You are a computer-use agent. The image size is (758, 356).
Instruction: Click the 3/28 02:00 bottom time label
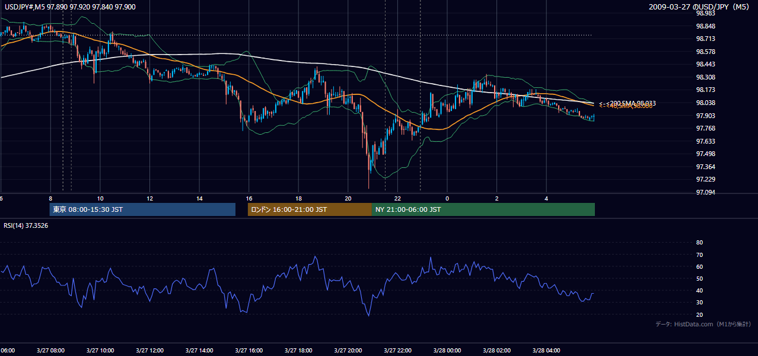point(496,351)
